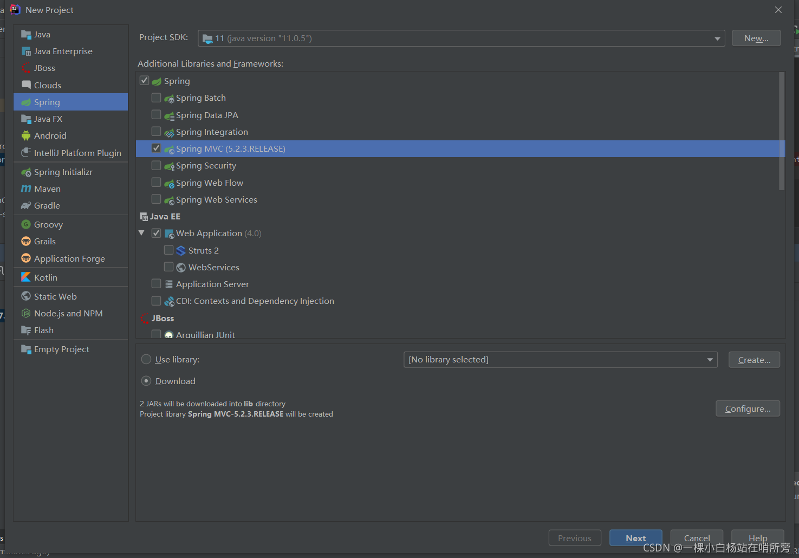Select Spring Initializr project type

tap(70, 172)
